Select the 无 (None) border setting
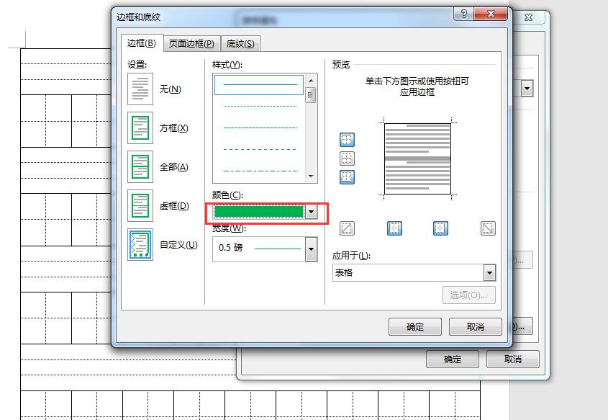608x420 pixels. click(140, 89)
